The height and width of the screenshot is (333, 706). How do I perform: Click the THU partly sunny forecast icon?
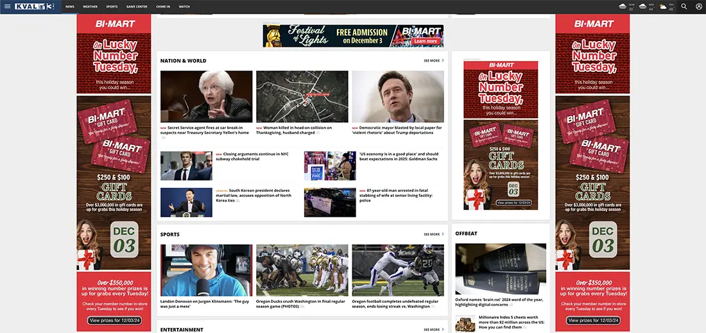663,6
